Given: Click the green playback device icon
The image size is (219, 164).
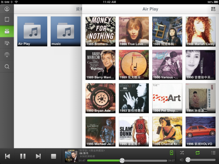Looking at the screenshot, I should pos(171,153).
